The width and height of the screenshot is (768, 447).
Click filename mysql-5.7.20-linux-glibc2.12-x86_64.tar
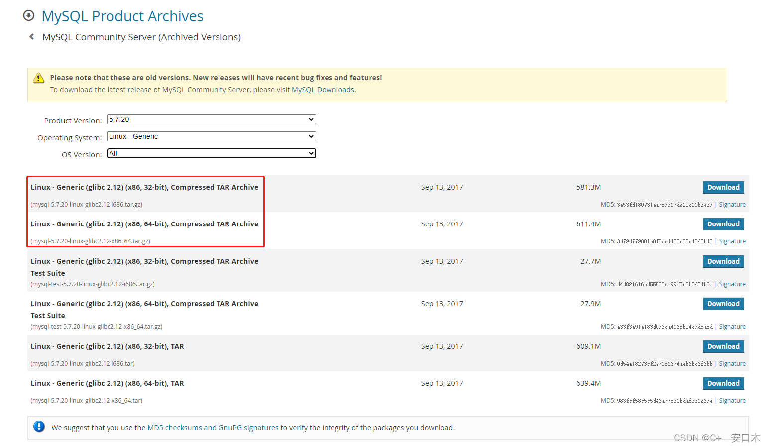tap(87, 401)
